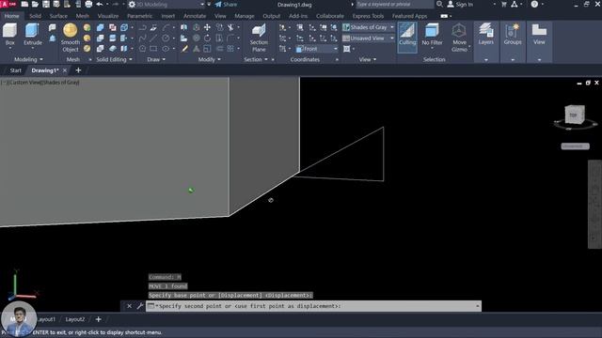Click the Sign In button

click(460, 4)
